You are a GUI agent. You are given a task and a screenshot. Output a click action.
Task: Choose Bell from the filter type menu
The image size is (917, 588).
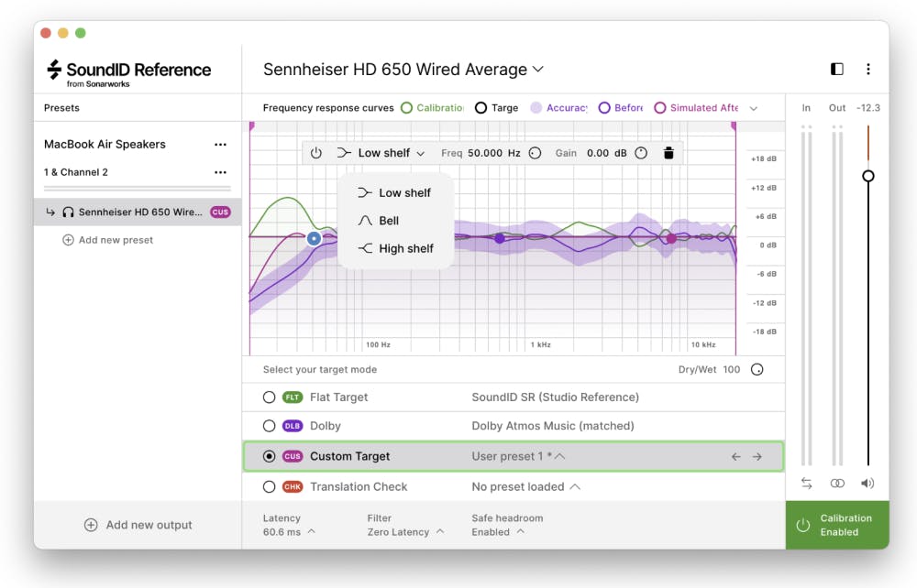coord(389,221)
